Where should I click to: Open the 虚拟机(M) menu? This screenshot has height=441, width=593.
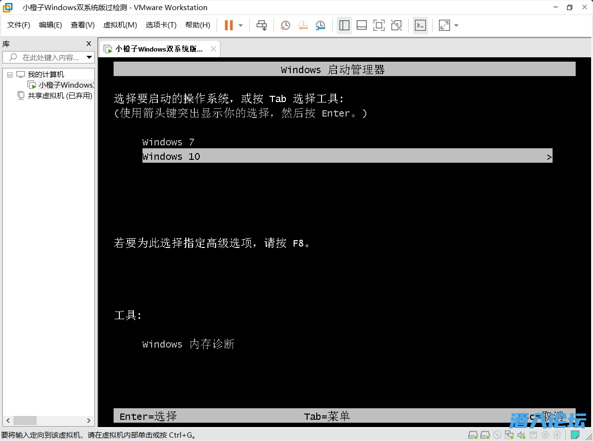120,25
